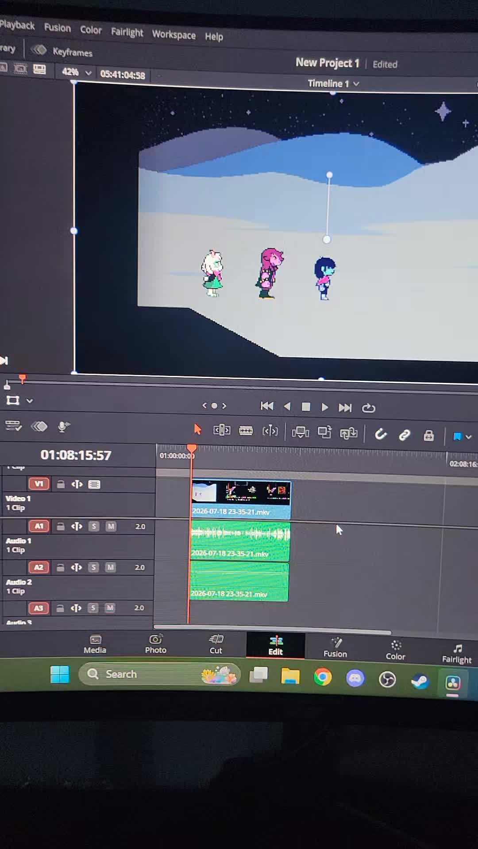Screen dimensions: 478x849
Task: Click the Windows Start button
Action: (x=60, y=674)
